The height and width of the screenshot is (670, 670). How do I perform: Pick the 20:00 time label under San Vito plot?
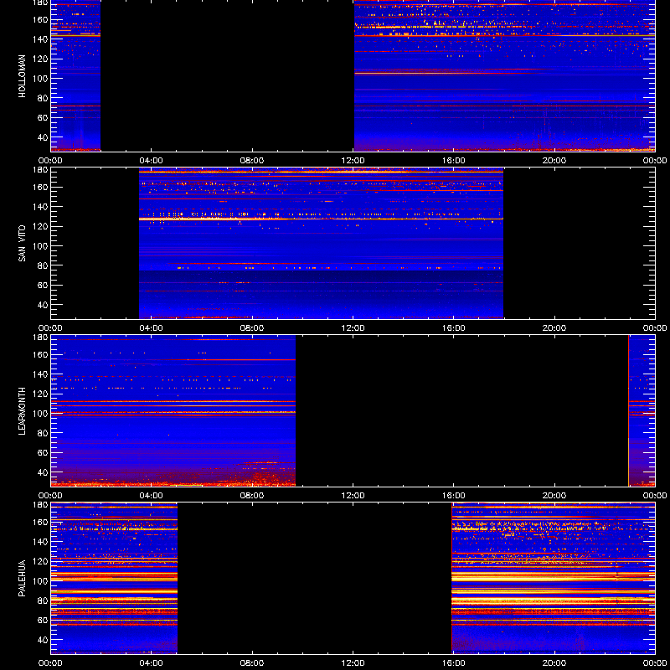point(554,328)
